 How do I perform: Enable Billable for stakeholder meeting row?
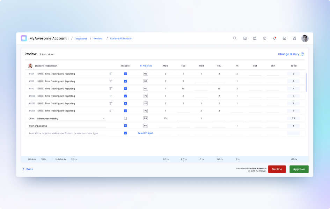pos(125,118)
